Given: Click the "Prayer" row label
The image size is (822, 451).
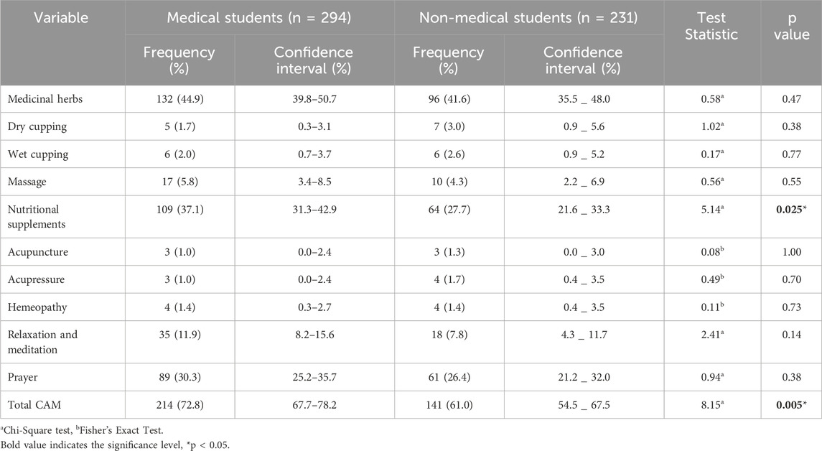Looking at the screenshot, I should tap(24, 377).
